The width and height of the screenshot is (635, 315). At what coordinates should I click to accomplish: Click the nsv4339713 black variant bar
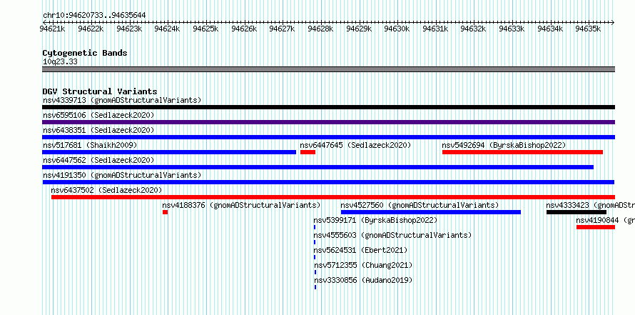click(328, 107)
